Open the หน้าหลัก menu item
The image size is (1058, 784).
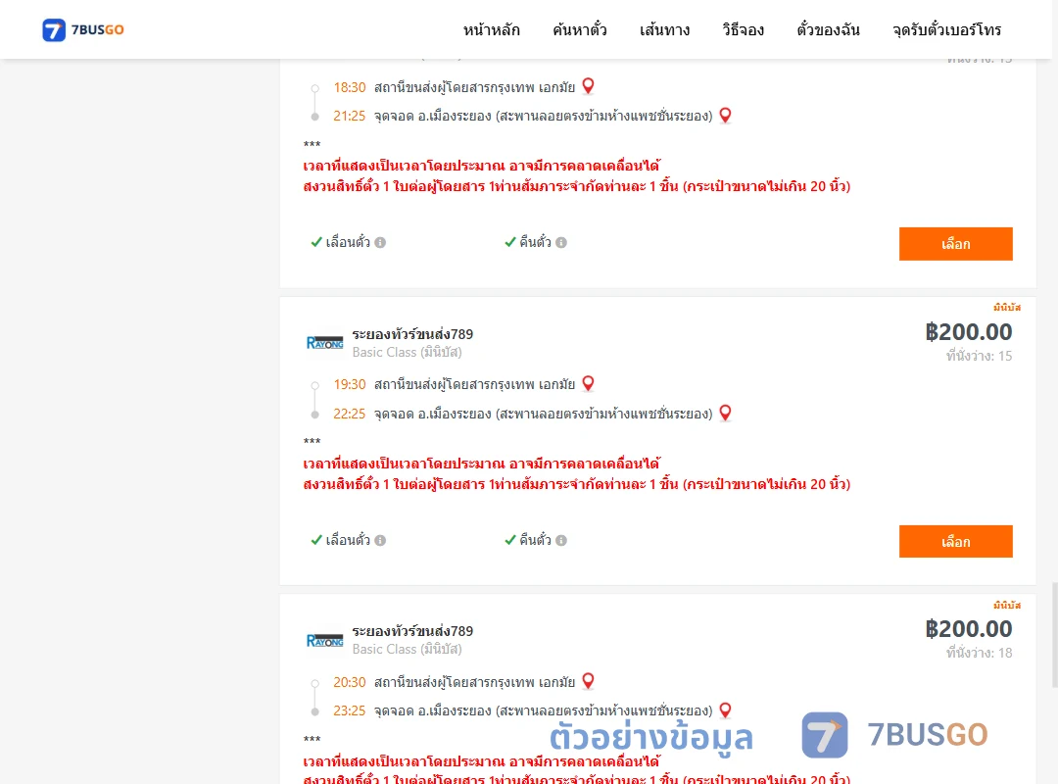(491, 29)
